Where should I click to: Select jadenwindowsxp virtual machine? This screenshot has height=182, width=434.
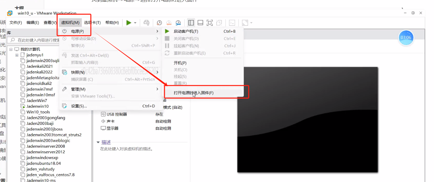click(42, 158)
